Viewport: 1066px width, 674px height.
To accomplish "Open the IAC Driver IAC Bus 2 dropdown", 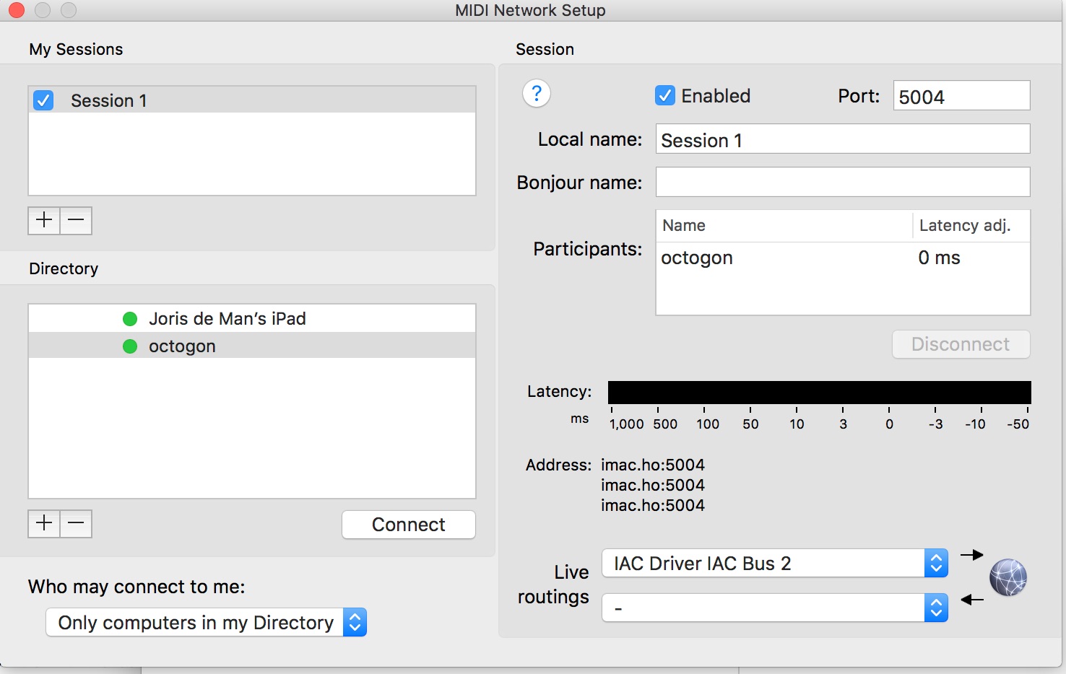I will [774, 564].
